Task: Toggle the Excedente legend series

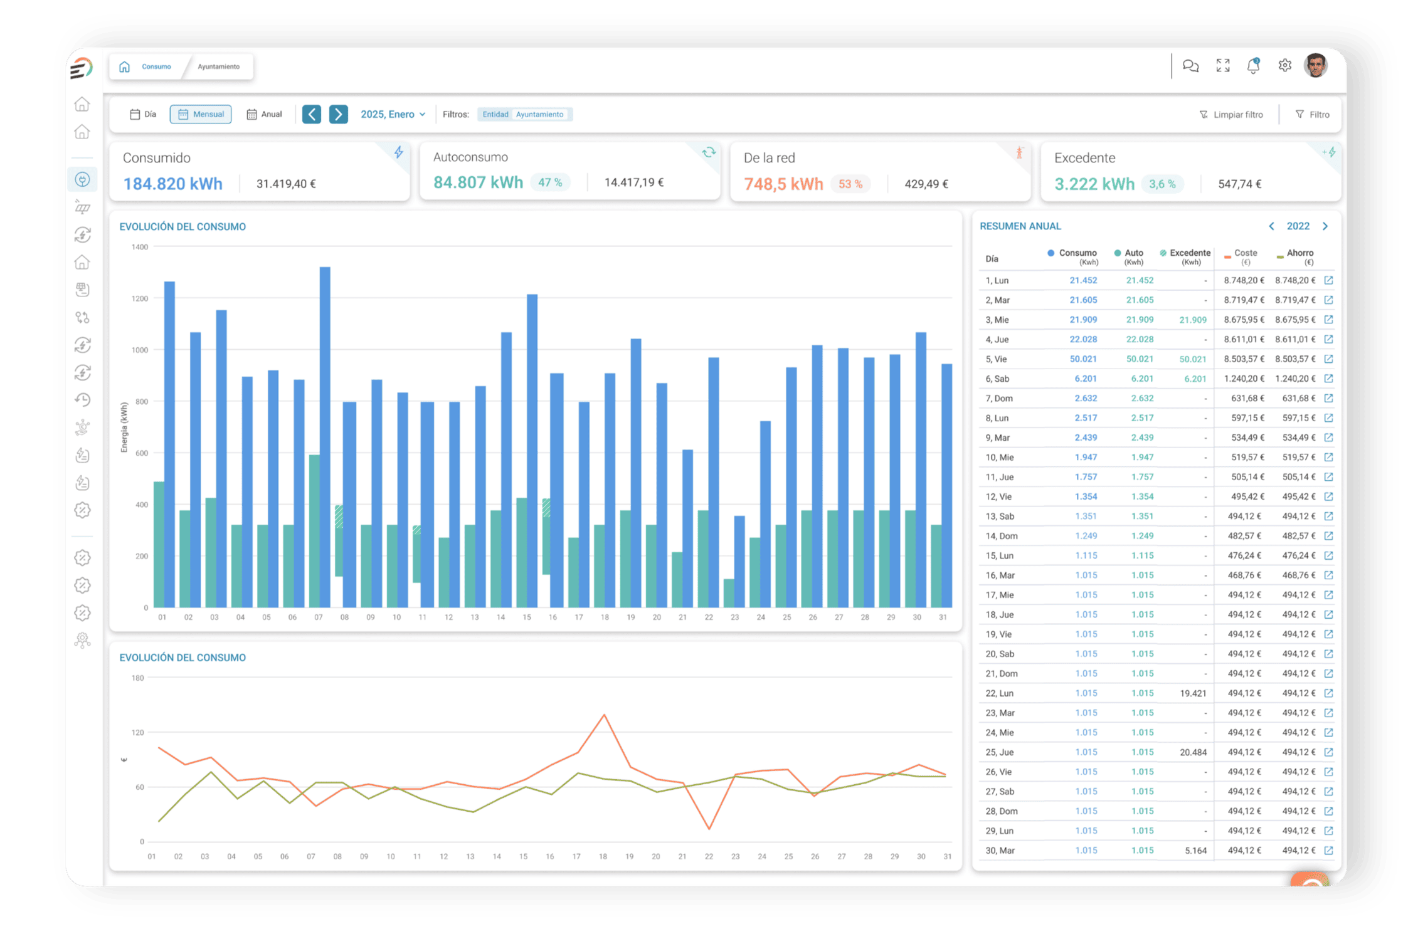Action: (x=1185, y=256)
